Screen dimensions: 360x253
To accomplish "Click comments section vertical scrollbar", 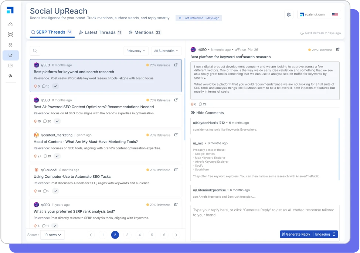I will coord(339,149).
